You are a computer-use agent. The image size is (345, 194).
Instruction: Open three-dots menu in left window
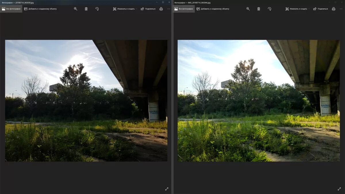click(x=168, y=9)
